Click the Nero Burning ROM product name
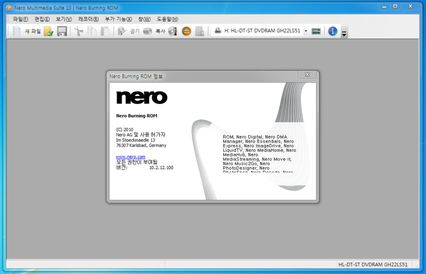 [136, 116]
